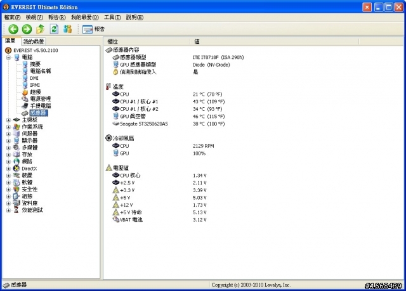
Task: Click the DirectX logo icon in tree
Action: [16, 169]
